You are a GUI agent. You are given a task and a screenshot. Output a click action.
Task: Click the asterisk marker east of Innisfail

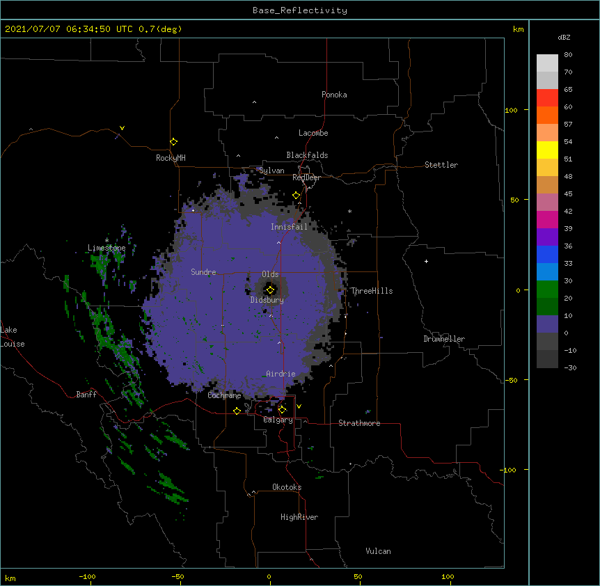click(x=349, y=211)
